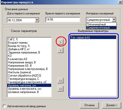Select CaF2, % in parameter list
The width and height of the screenshot is (123, 110).
pyautogui.click(x=29, y=39)
